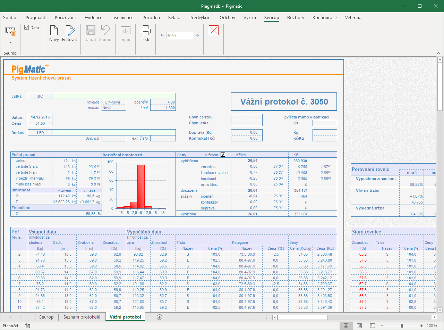
Task: Click the zoom slider handle
Action: pos(402,325)
